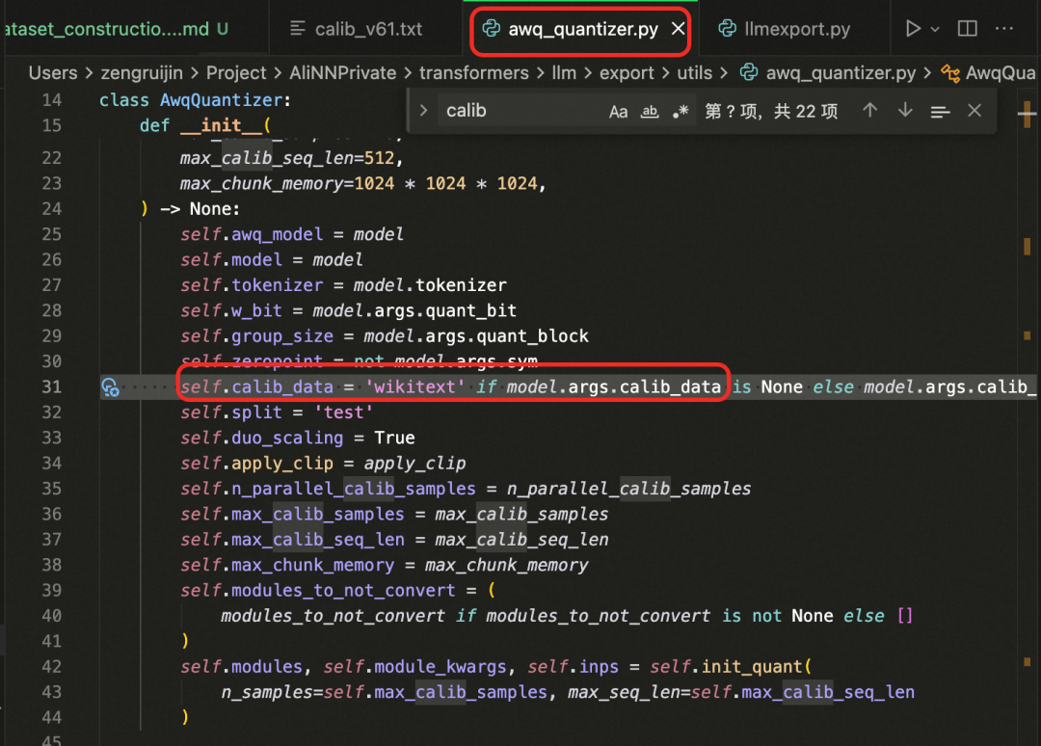
Task: Toggle Match Whole Word in find widget
Action: (650, 112)
